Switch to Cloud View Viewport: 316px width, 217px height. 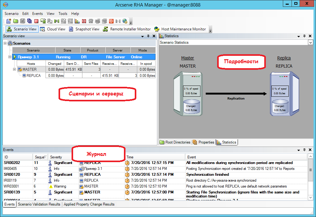53,29
